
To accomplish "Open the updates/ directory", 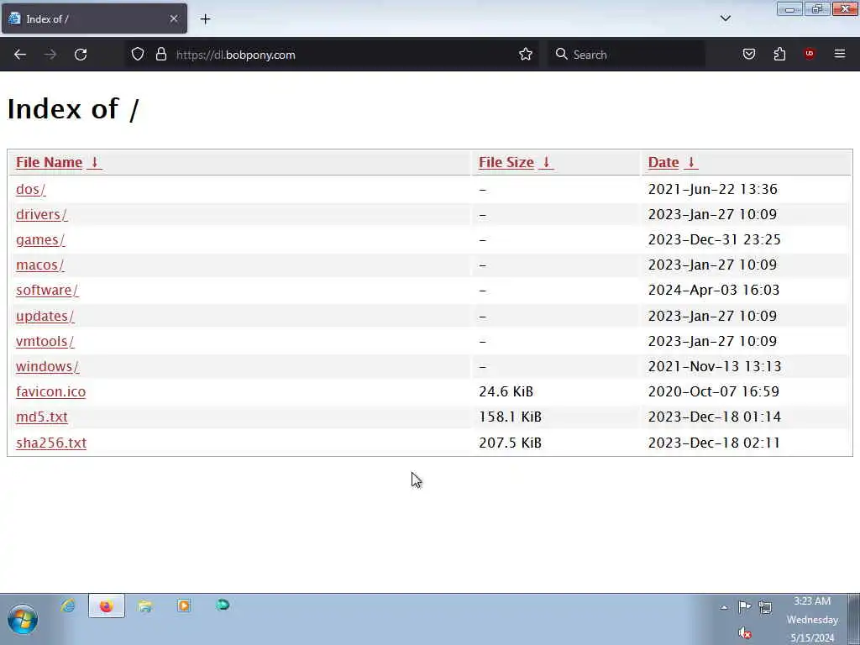I will 45,316.
